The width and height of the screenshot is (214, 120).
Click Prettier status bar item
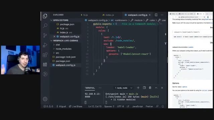point(149,106)
